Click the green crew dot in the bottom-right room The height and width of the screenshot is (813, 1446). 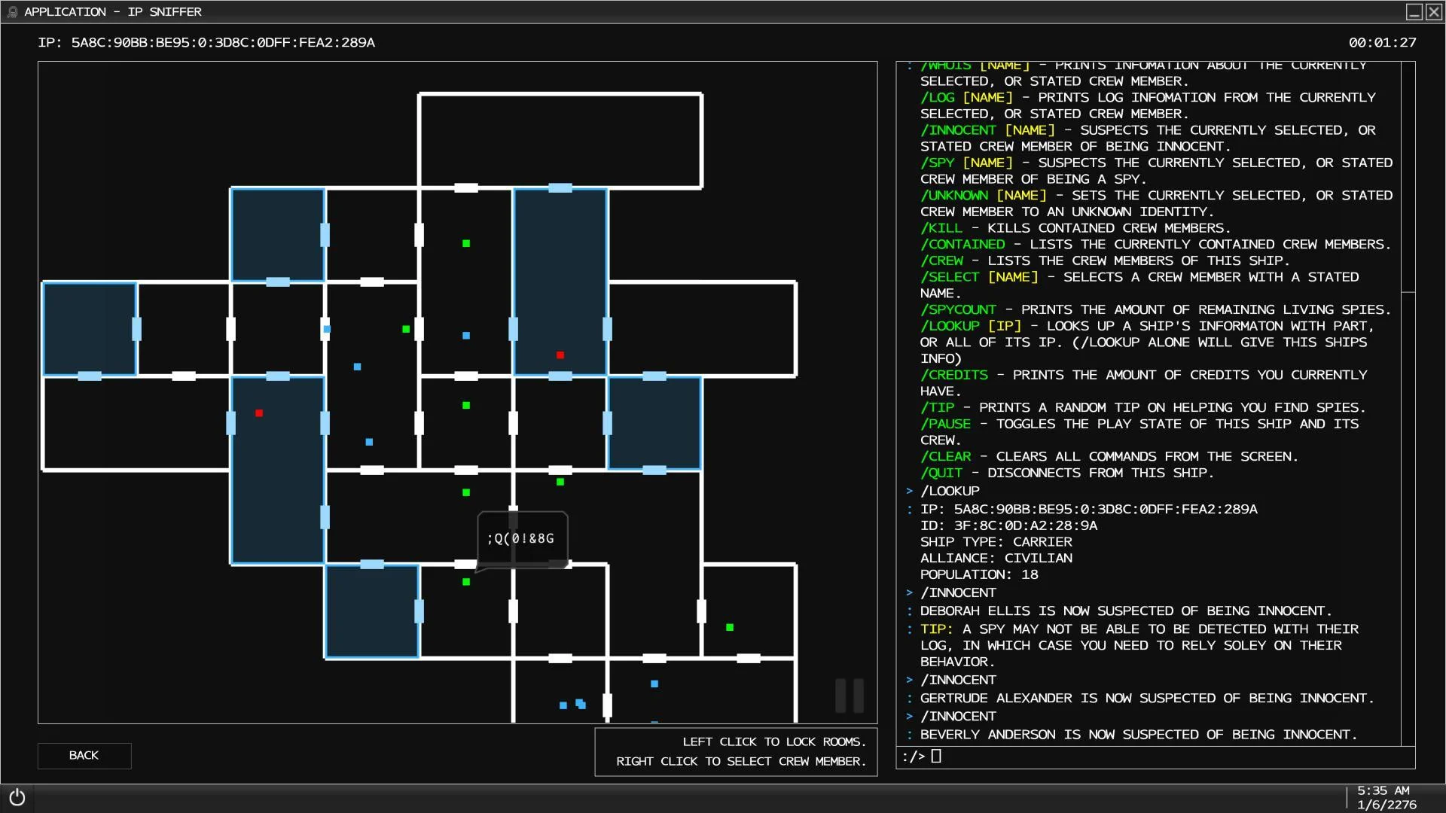click(x=730, y=627)
